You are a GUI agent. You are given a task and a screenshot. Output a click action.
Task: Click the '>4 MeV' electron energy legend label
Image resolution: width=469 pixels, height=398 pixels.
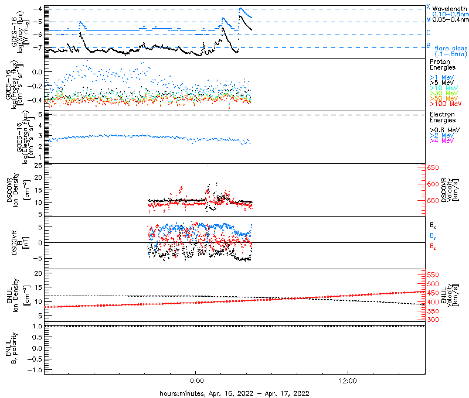[x=442, y=140]
